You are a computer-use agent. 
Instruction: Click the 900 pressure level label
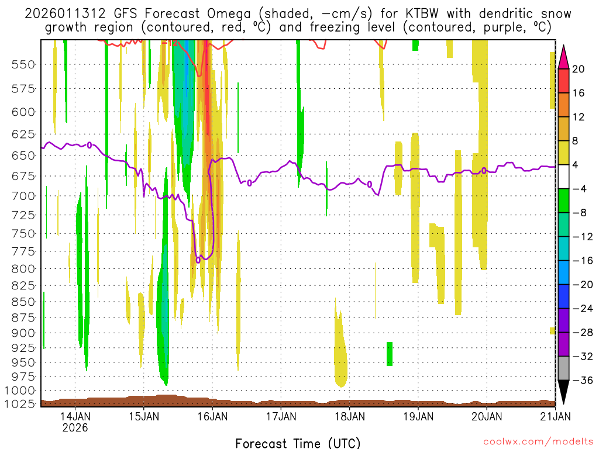[x=23, y=333]
